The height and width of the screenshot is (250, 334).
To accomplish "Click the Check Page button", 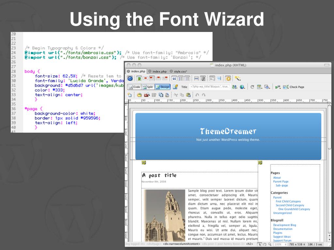I will click(x=294, y=87).
